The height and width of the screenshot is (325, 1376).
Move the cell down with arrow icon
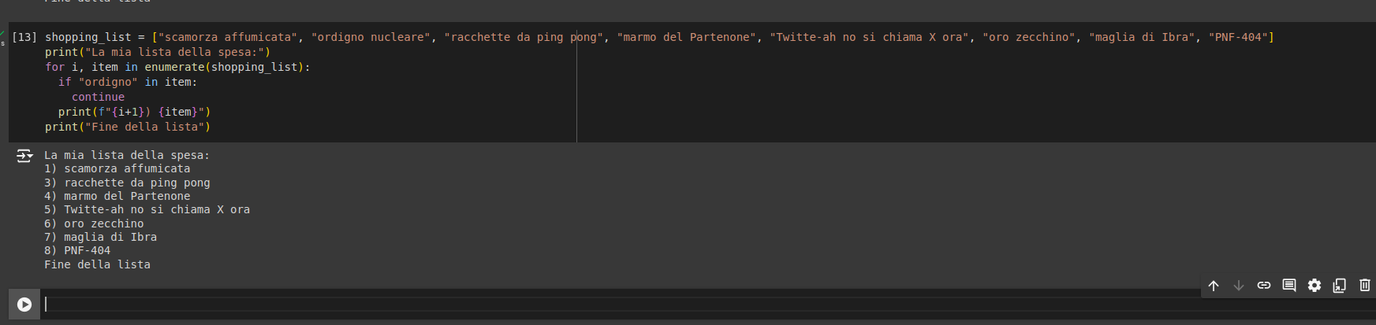point(1239,286)
